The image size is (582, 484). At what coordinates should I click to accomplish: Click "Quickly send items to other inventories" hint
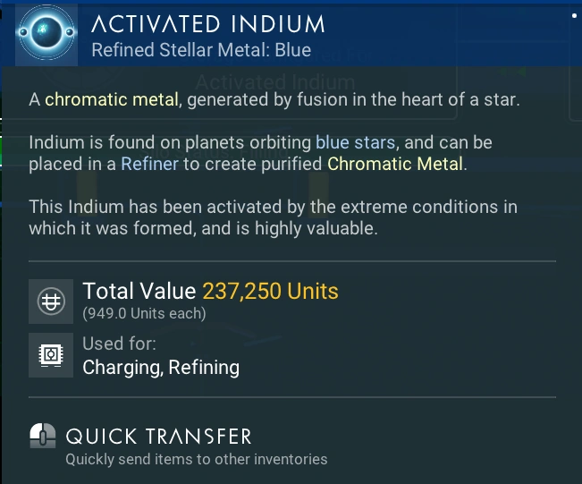click(x=197, y=459)
